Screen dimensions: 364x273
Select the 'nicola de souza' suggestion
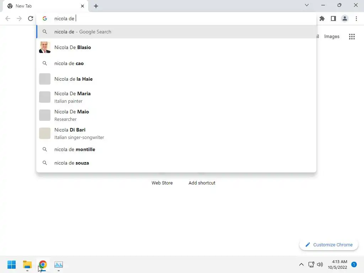(x=176, y=163)
